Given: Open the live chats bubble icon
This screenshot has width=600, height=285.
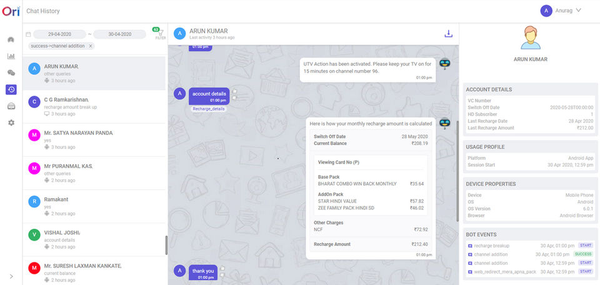Looking at the screenshot, I should pos(11,72).
